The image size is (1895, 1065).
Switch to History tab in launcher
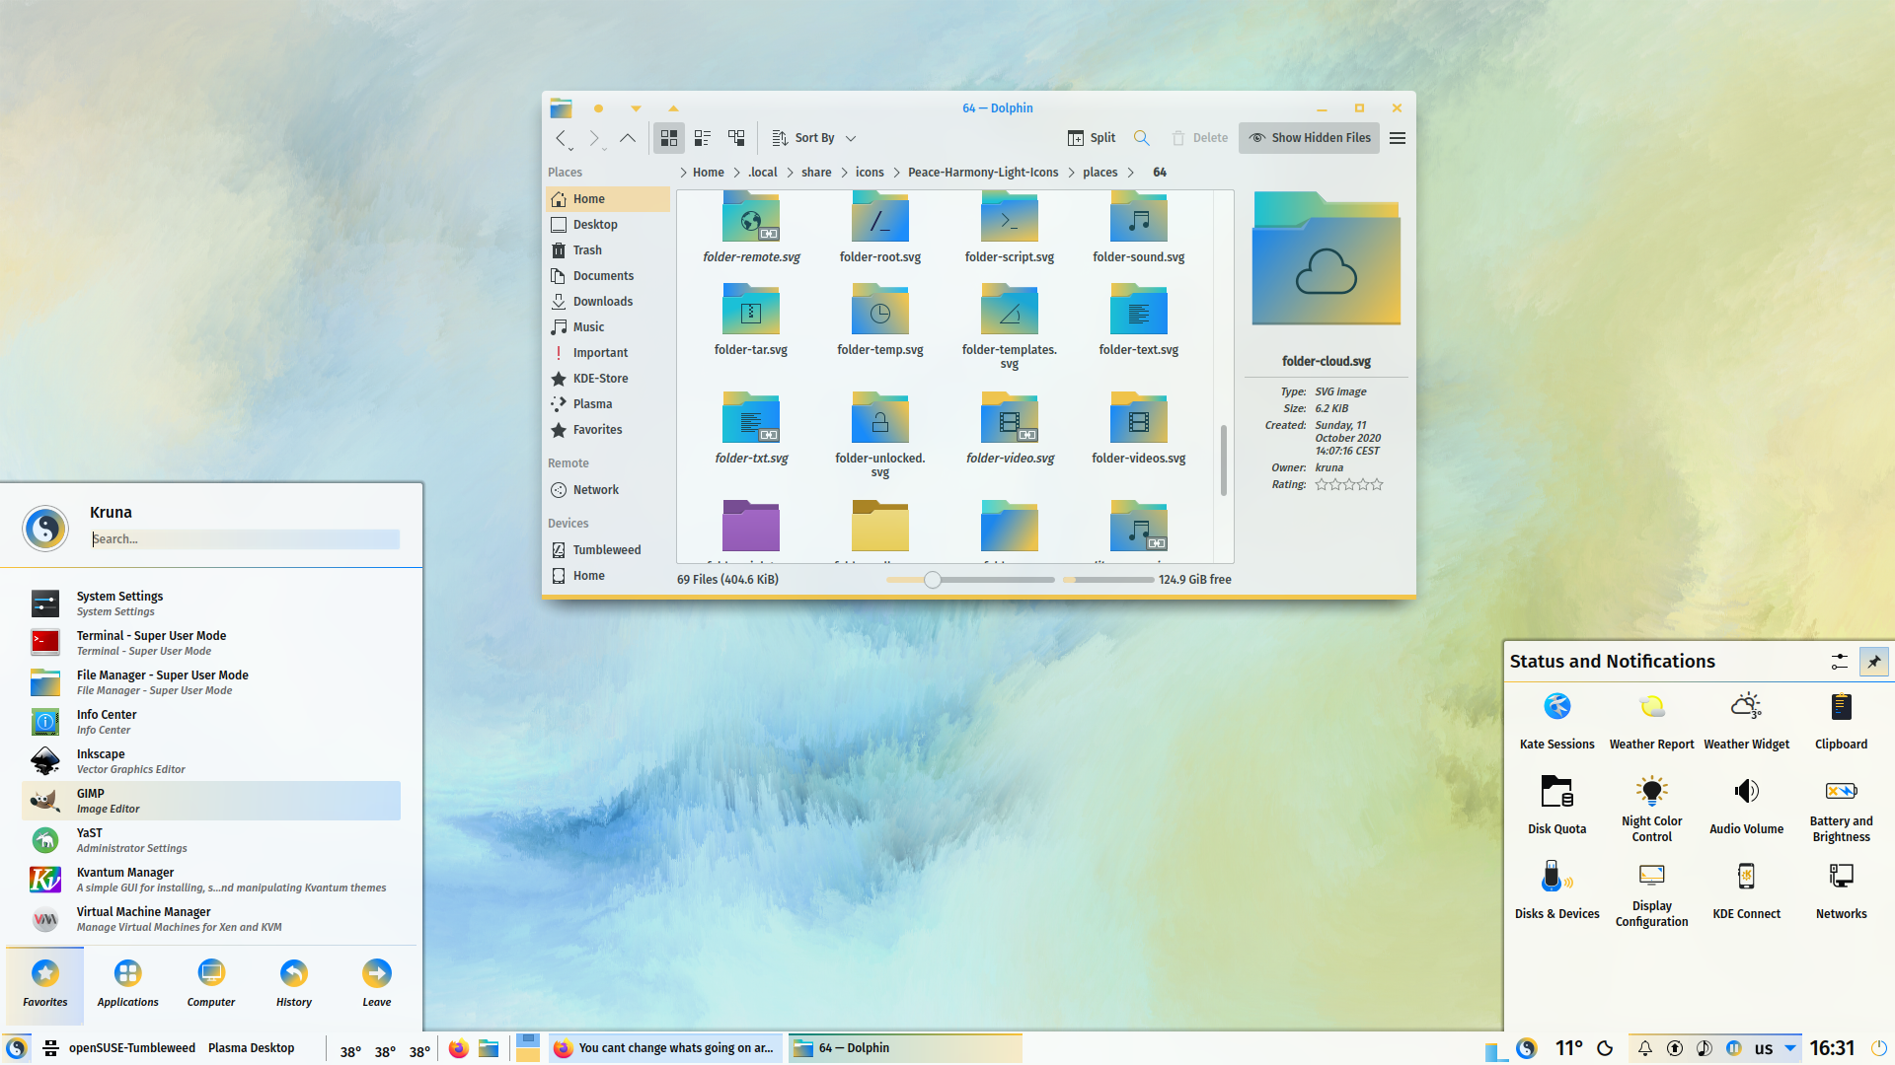tap(294, 984)
